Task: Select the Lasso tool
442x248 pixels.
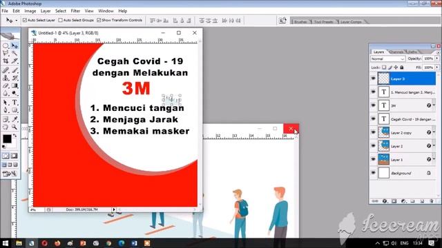Action: [x=6, y=53]
